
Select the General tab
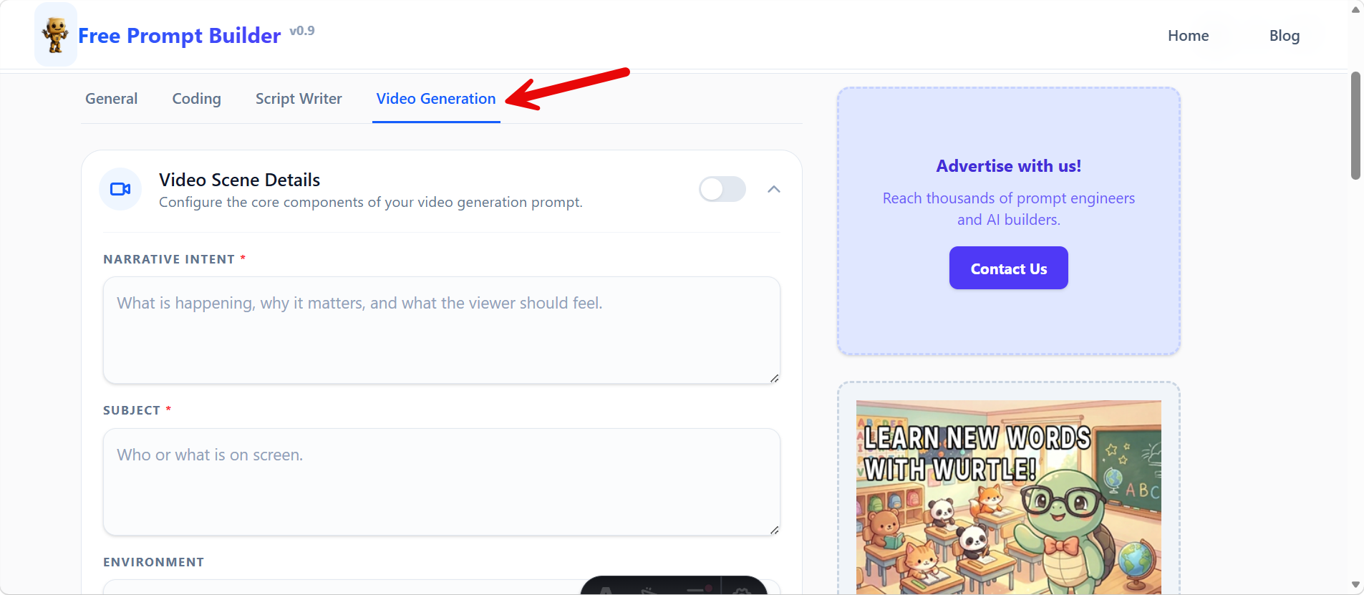(x=111, y=98)
